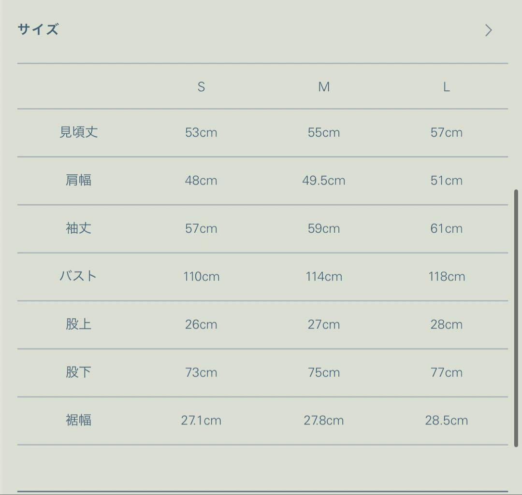Click the サイズ heading text
522x495 pixels.
38,29
